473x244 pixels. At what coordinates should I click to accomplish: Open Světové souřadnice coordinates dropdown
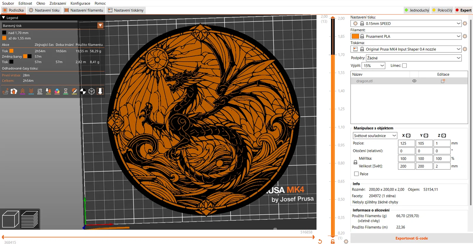pyautogui.click(x=375, y=135)
